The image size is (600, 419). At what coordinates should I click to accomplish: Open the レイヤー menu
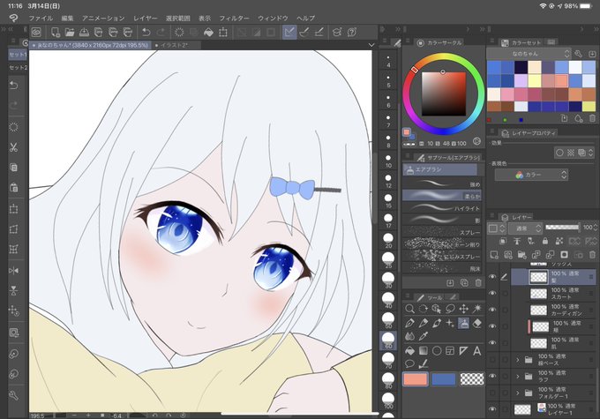pyautogui.click(x=146, y=18)
